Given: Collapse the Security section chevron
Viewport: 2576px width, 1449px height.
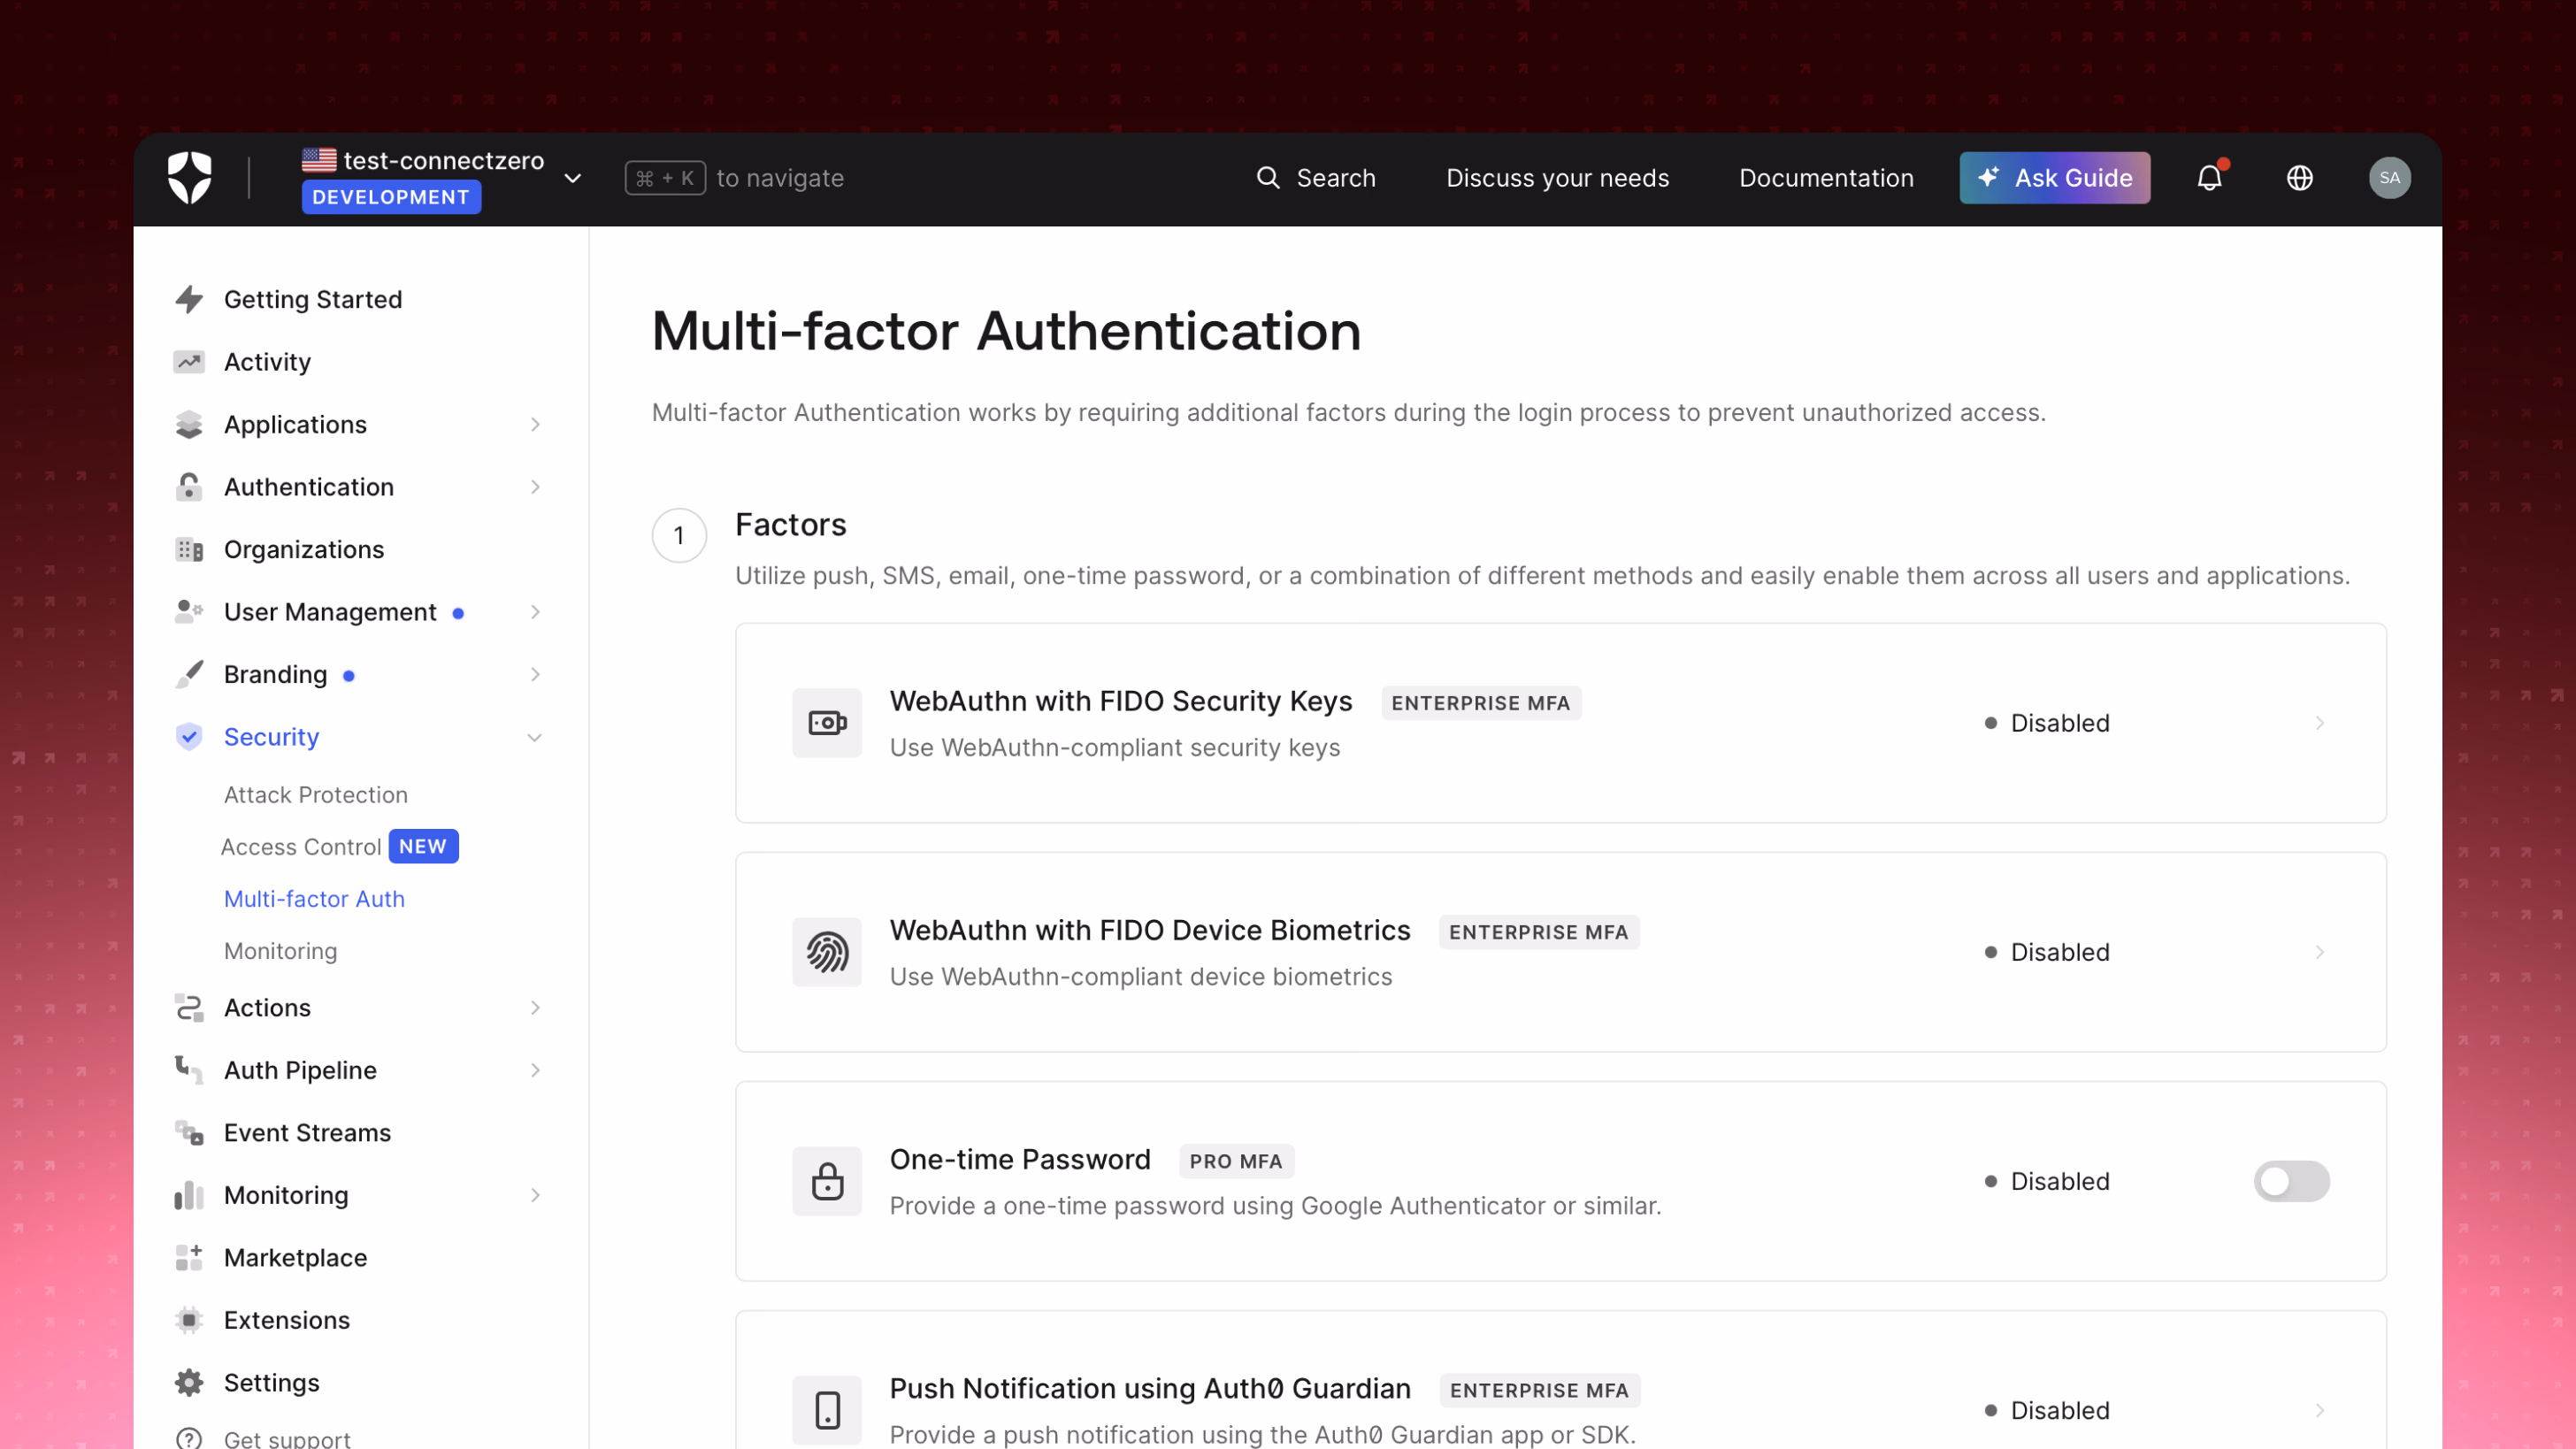Looking at the screenshot, I should 535,737.
